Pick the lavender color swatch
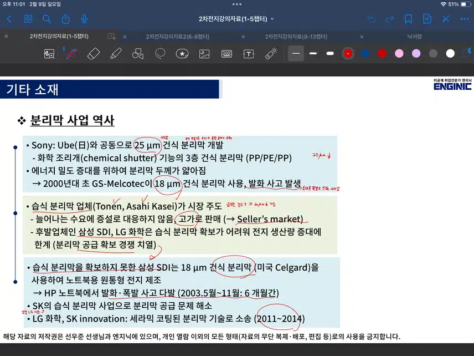The image size is (474, 356). click(416, 54)
